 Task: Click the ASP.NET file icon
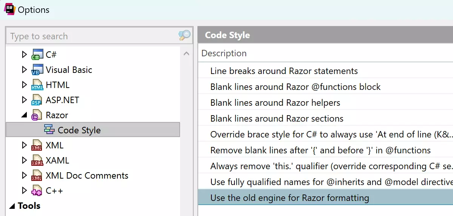pyautogui.click(x=37, y=100)
